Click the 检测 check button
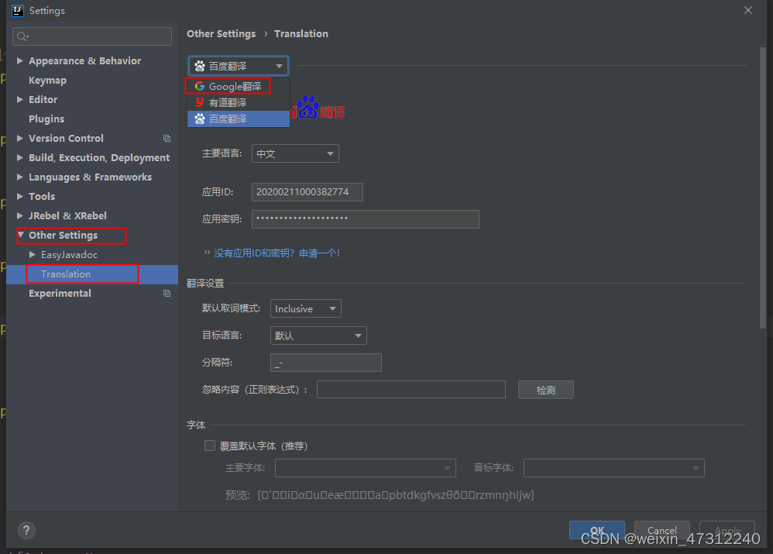Screen dimensions: 773x554 [546, 390]
